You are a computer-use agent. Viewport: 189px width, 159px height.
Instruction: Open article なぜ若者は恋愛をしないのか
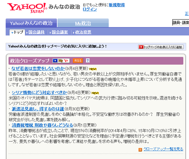[x=38, y=68]
